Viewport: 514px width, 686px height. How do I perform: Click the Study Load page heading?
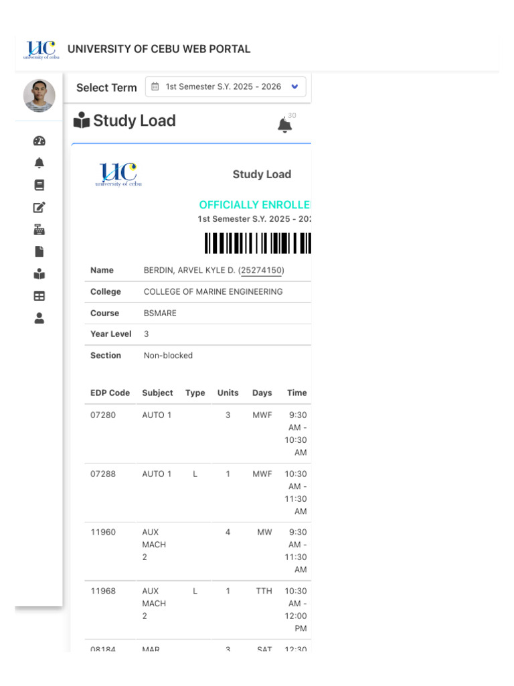pos(135,121)
